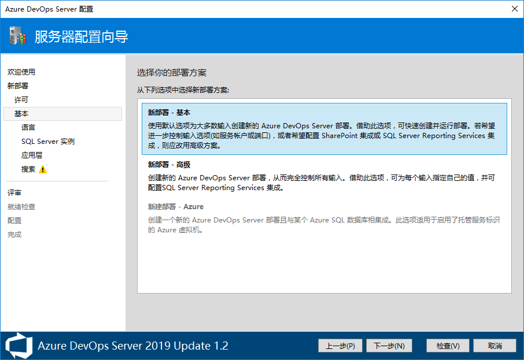Click the 服务器配置向导 banner title
This screenshot has height=360, width=524.
click(81, 36)
